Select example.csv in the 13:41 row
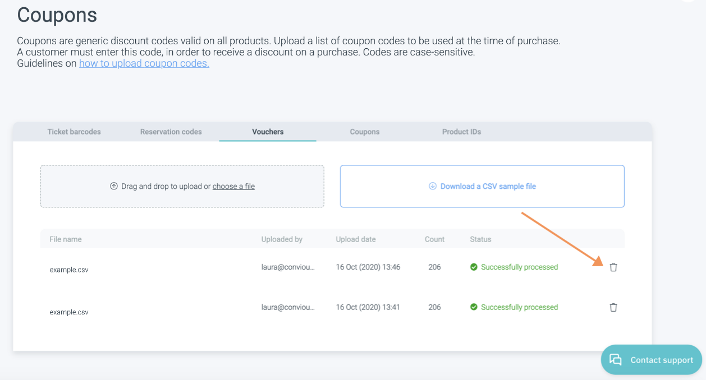 [69, 312]
